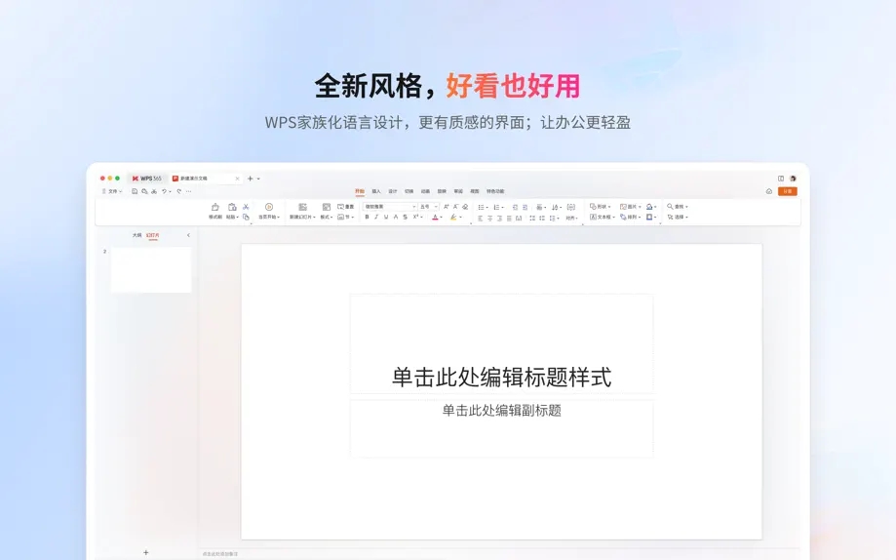Click the bullet list icon

pos(481,207)
